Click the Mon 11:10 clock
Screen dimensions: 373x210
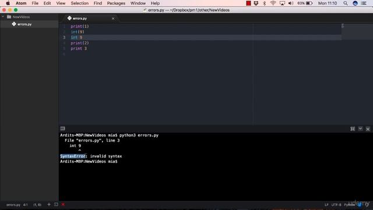point(328,3)
